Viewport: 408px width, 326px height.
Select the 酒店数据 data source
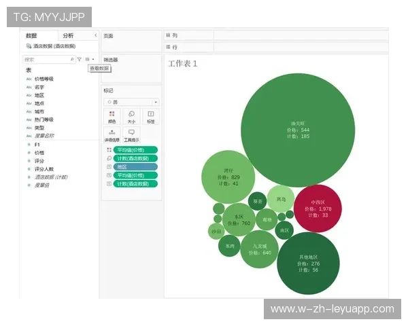(54, 46)
